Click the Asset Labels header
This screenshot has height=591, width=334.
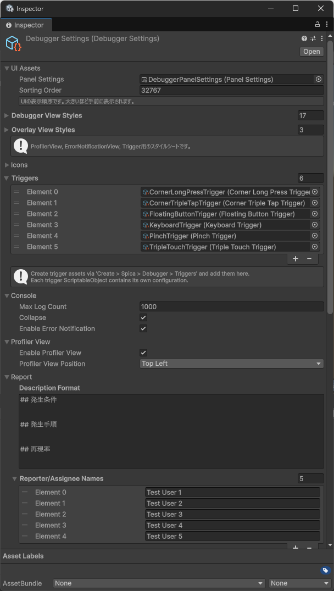tap(23, 555)
